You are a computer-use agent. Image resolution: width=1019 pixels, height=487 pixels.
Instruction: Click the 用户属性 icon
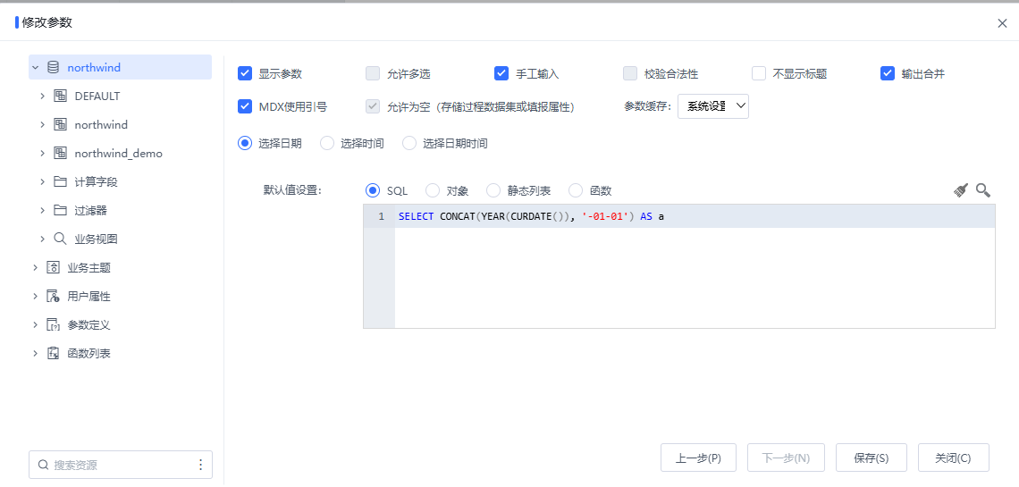click(x=54, y=296)
